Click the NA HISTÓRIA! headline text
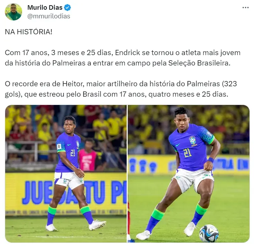This screenshot has height=247, width=254. click(28, 32)
